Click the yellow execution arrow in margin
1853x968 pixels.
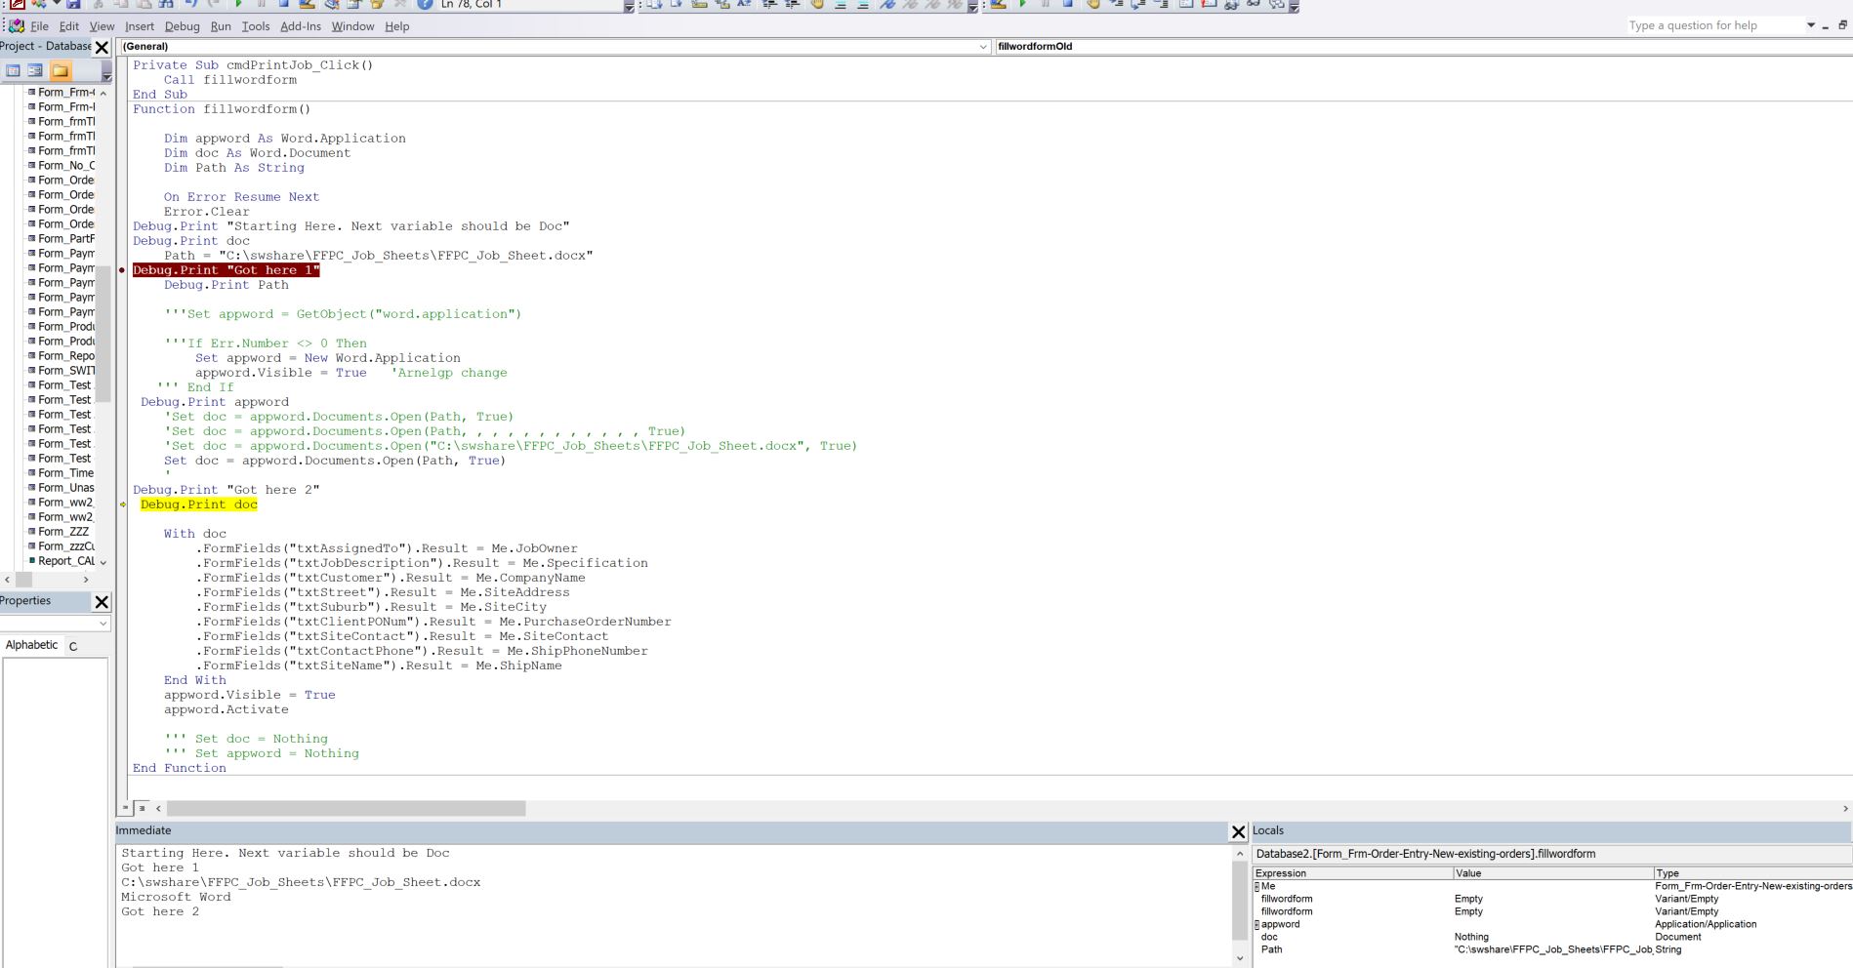click(x=123, y=504)
